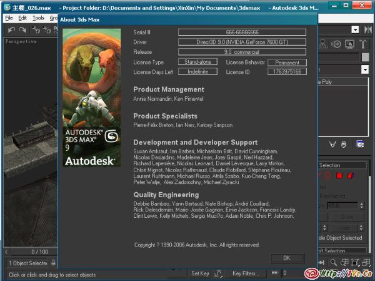Open the Display panel monitor icon
The width and height of the screenshot is (375, 281).
[350, 44]
